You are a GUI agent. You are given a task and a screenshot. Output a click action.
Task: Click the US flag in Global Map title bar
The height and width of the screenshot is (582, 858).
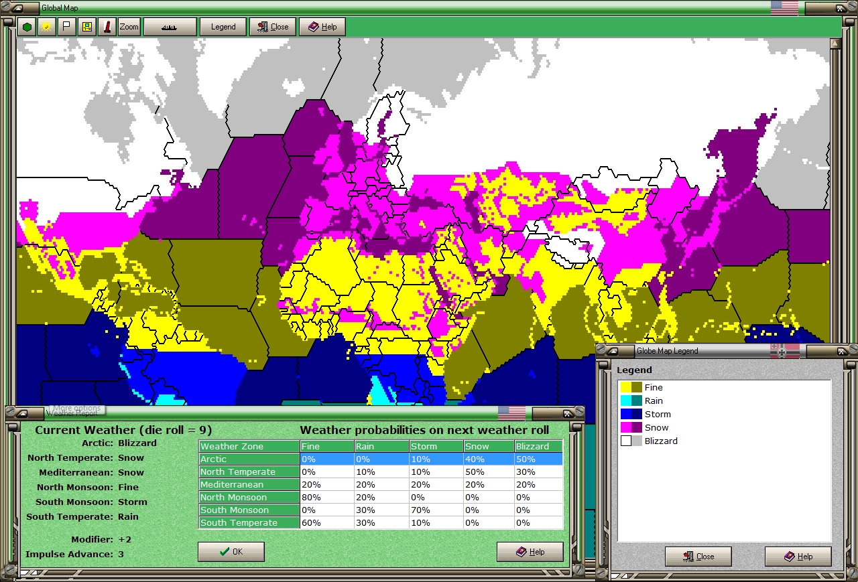coord(784,8)
